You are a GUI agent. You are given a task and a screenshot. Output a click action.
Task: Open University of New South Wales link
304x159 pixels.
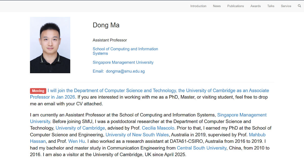pos(137,135)
